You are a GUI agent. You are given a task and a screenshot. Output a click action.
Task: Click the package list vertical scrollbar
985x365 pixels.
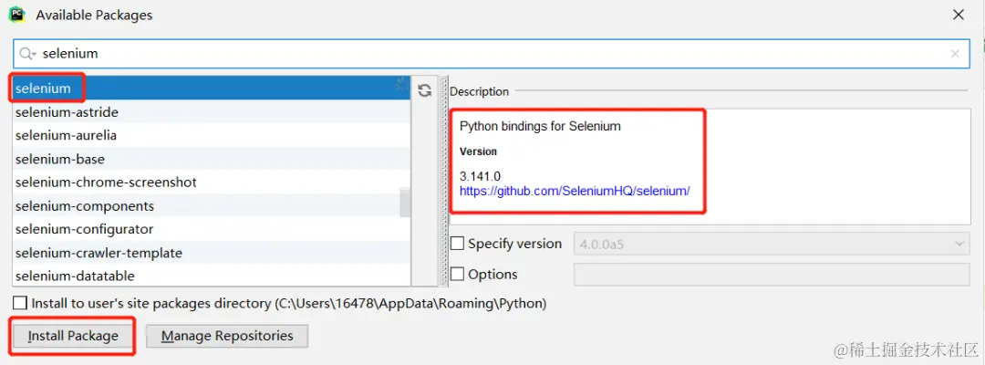pyautogui.click(x=405, y=203)
